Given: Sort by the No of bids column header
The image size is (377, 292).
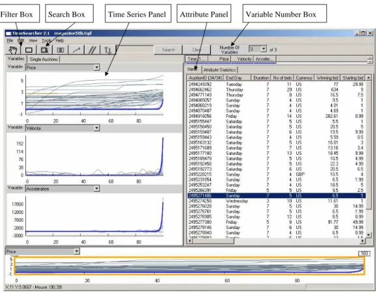Looking at the screenshot, I should tap(283, 78).
